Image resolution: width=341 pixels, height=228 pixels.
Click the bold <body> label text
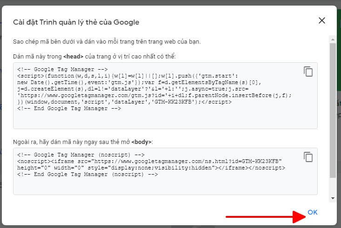(x=141, y=142)
